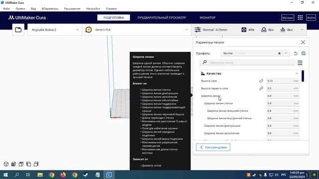Image resolution: width=319 pixels, height=179 pixels.
Task: Close the Параметры печати panel
Action: [x=303, y=42]
